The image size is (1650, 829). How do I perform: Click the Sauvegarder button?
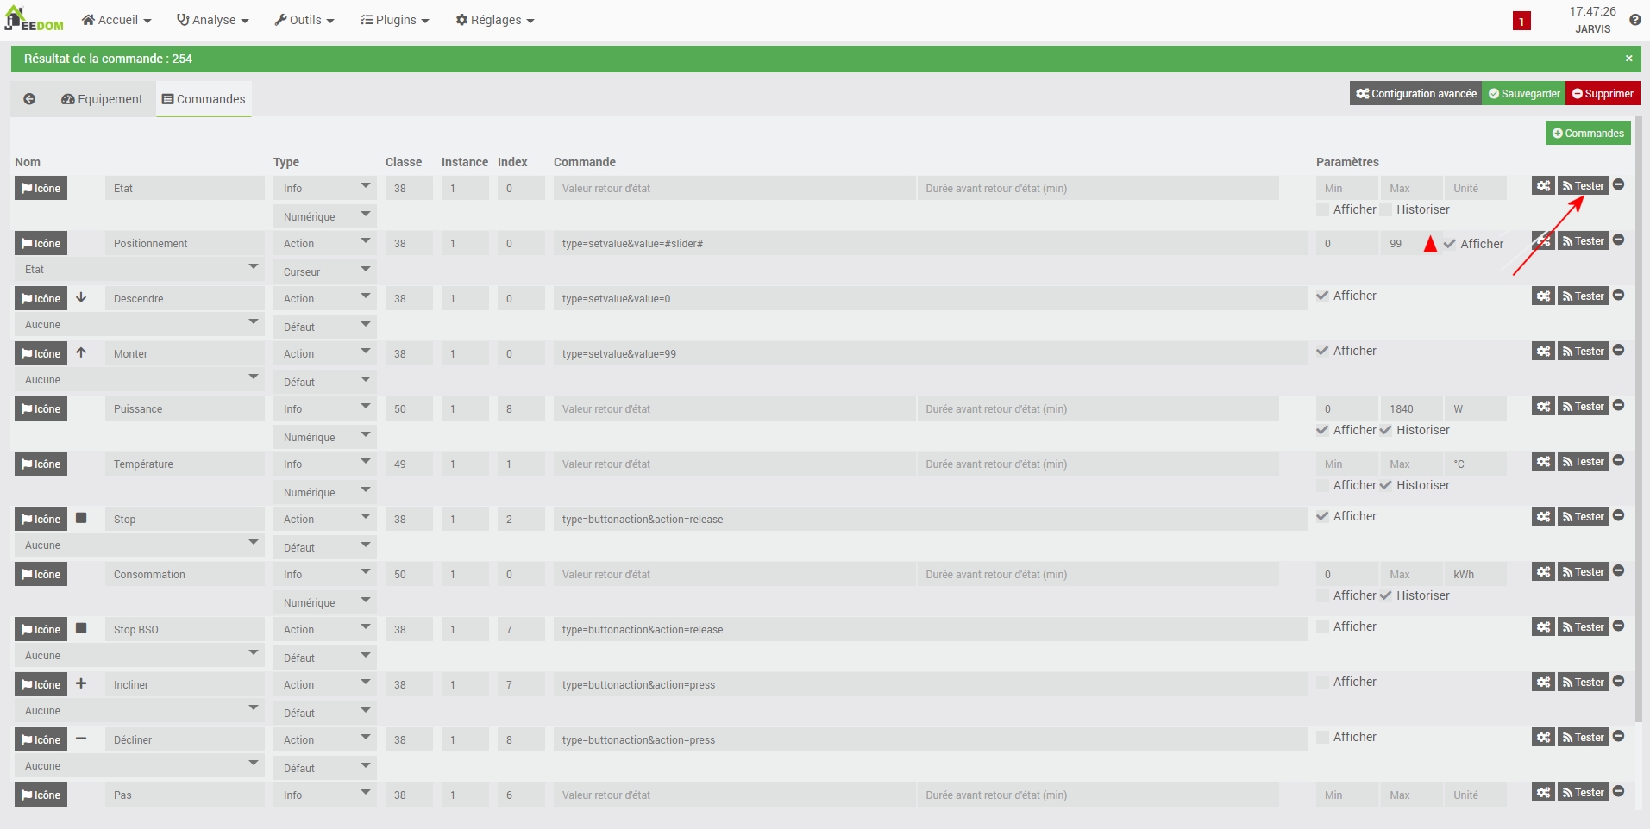1524,93
